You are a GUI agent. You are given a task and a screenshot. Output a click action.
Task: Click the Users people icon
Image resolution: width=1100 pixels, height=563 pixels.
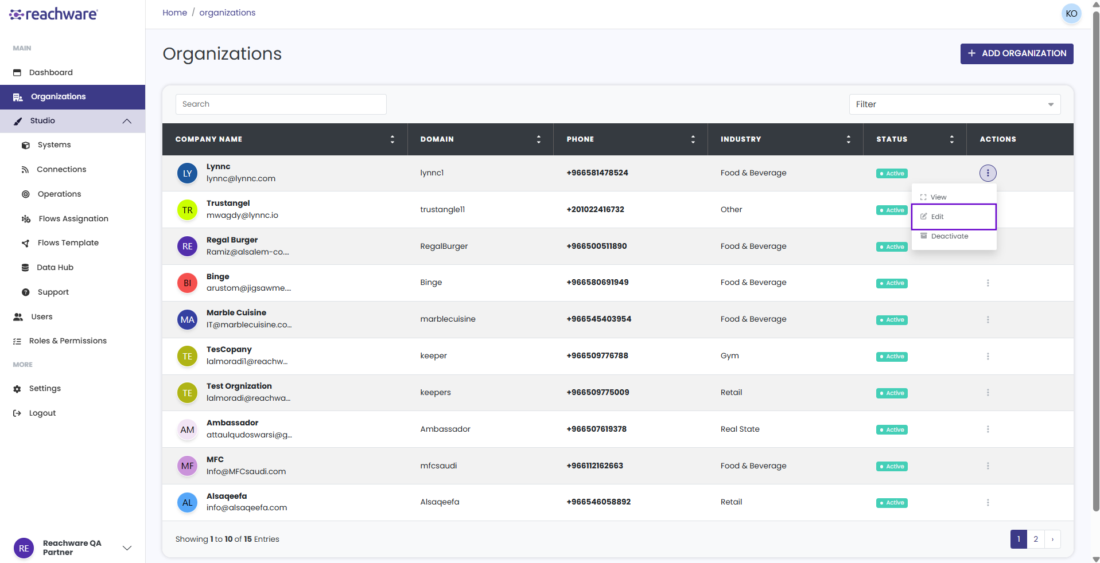pyautogui.click(x=18, y=317)
